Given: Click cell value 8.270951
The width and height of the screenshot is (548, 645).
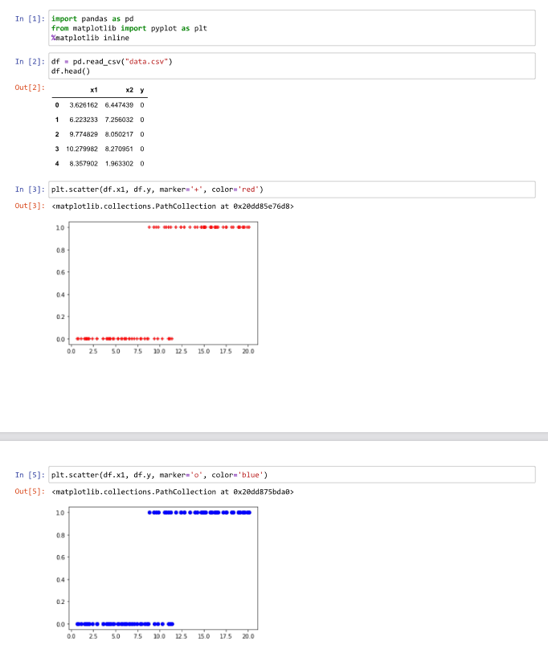Looking at the screenshot, I should tap(119, 149).
